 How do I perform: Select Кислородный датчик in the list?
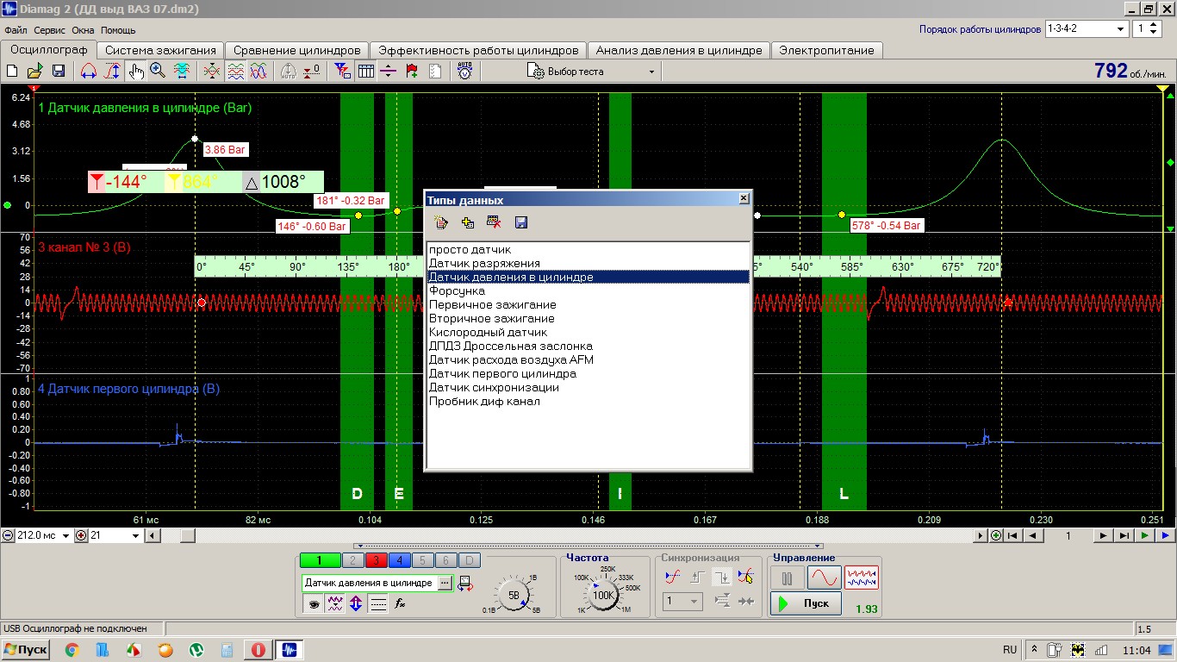point(588,333)
